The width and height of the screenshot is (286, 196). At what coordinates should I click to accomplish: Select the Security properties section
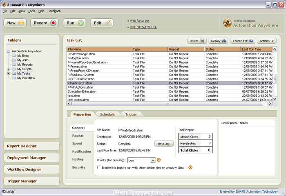point(78,167)
